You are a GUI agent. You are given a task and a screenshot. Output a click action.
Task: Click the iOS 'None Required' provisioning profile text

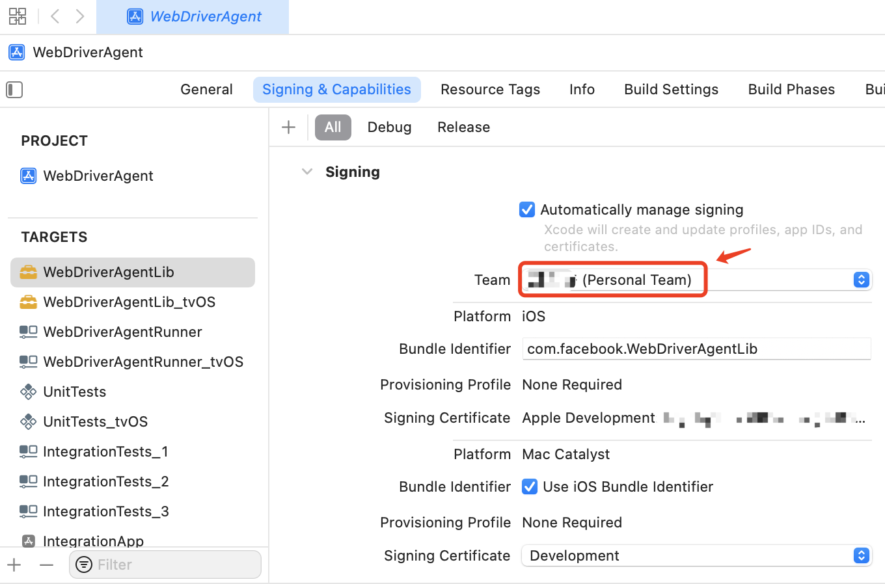click(572, 384)
